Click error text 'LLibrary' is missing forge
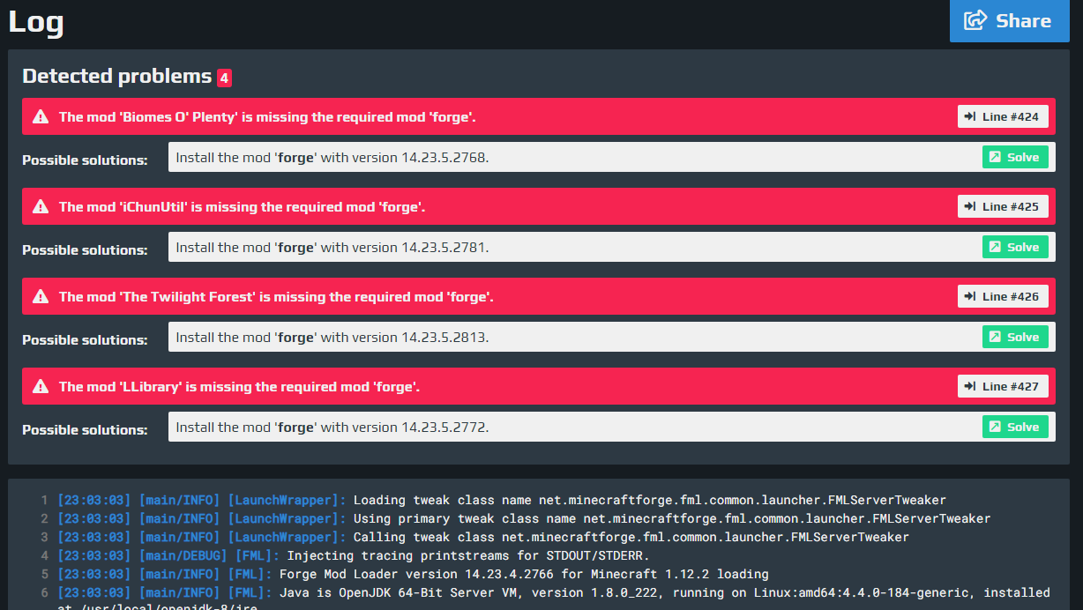Image resolution: width=1083 pixels, height=610 pixels. click(239, 386)
